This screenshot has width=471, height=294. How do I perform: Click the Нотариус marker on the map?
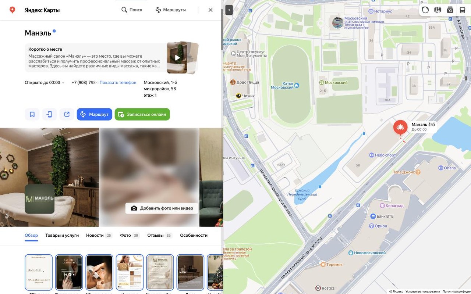(x=380, y=11)
